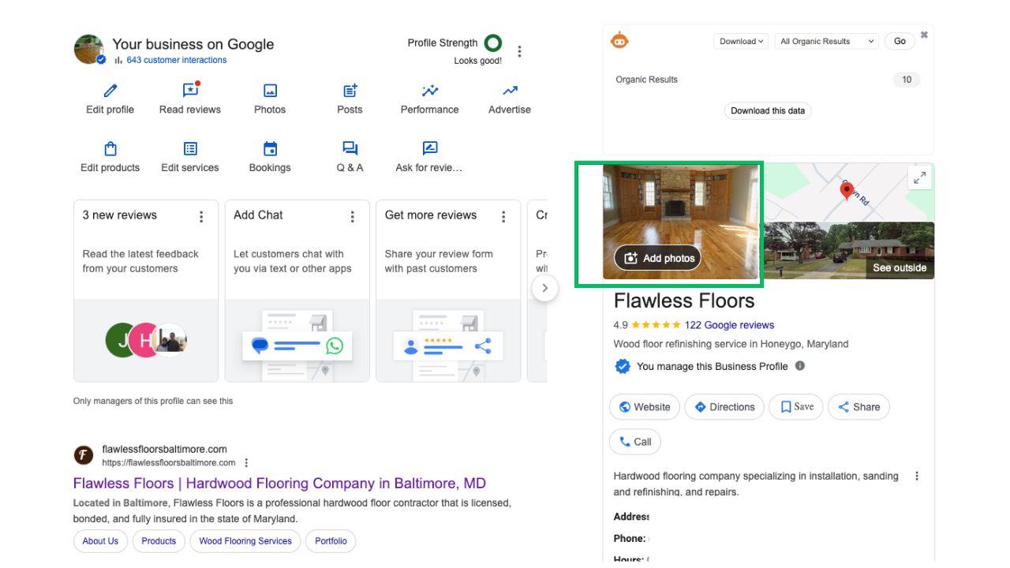
Task: Open the Download format dropdown
Action: pos(740,40)
